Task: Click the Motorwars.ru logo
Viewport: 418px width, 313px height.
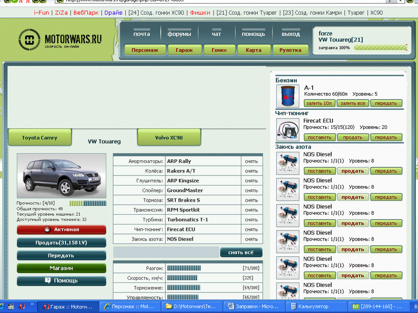Action: pyautogui.click(x=60, y=40)
